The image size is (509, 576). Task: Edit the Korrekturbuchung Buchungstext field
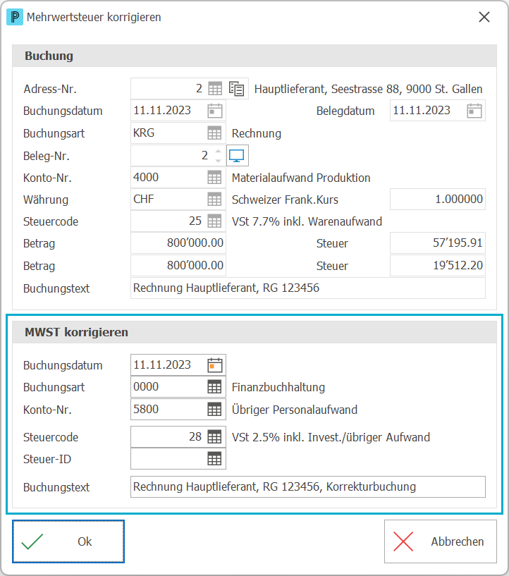point(308,487)
